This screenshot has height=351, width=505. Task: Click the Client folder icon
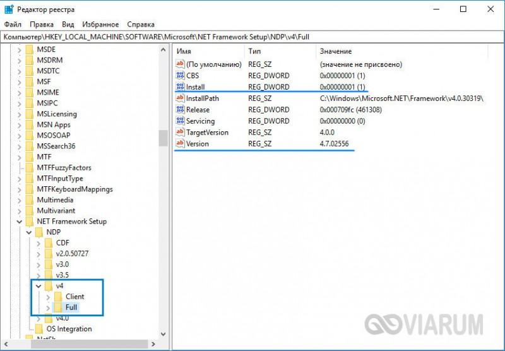click(58, 297)
